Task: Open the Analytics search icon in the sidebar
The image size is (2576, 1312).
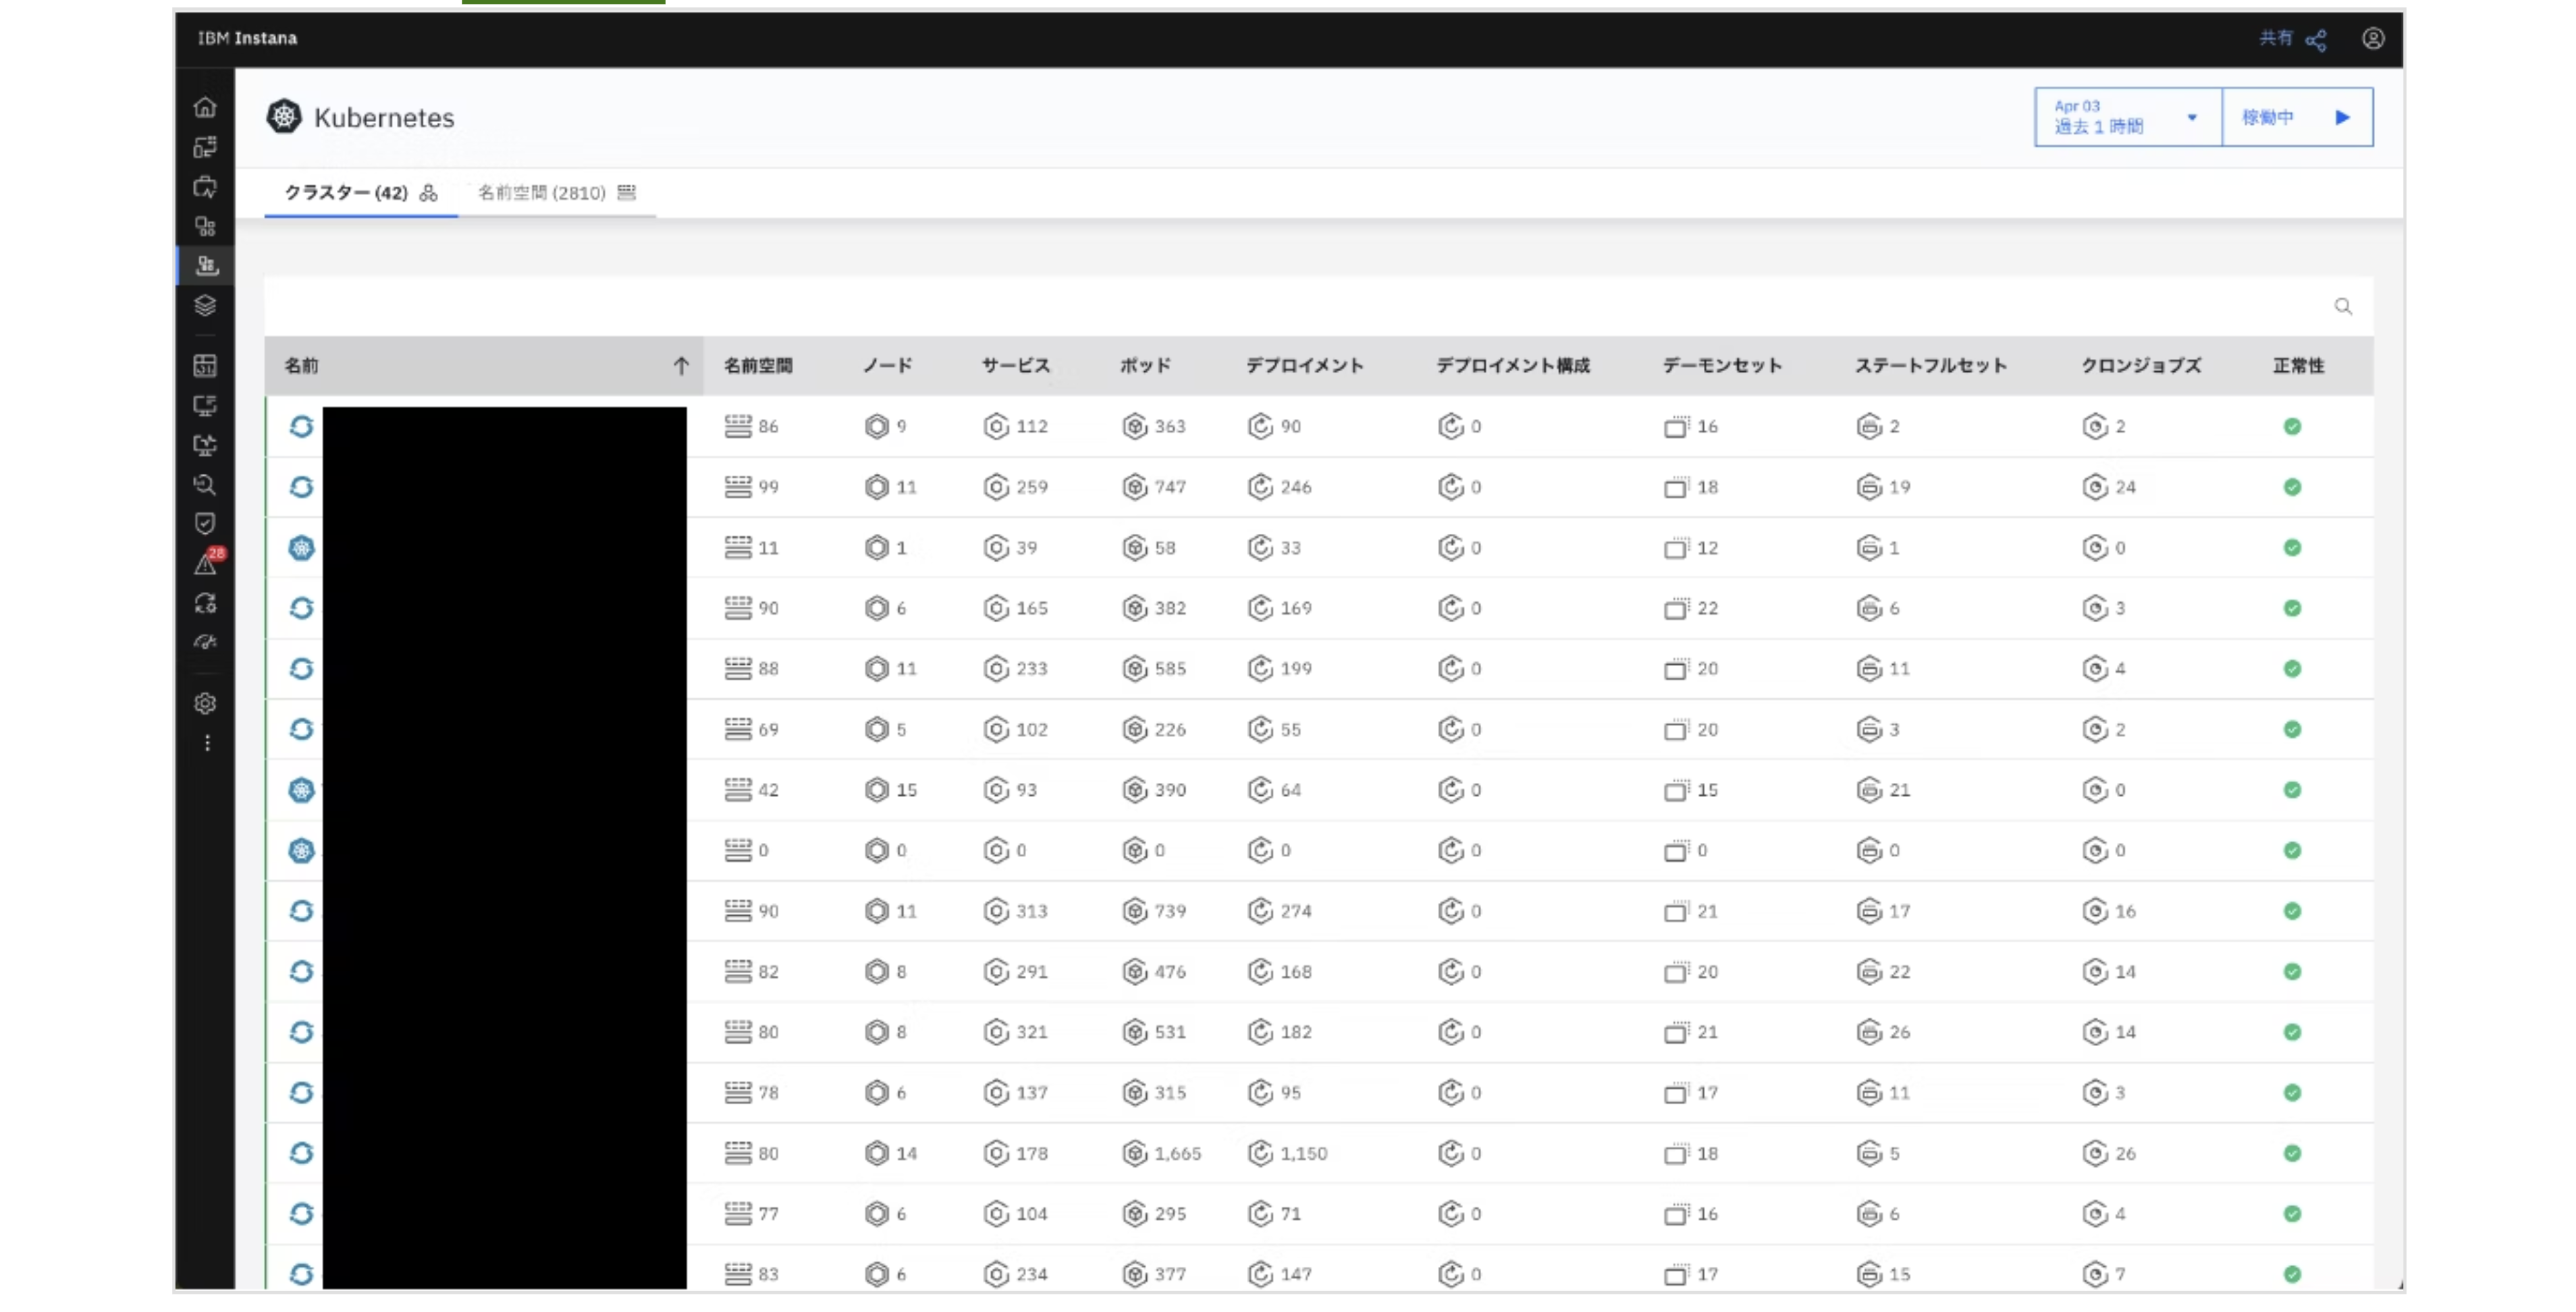Action: pos(205,485)
